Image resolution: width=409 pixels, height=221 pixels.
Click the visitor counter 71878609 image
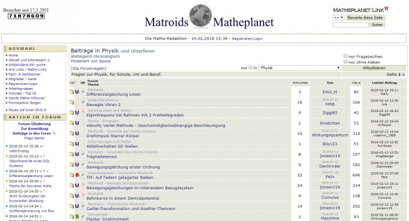[26, 16]
